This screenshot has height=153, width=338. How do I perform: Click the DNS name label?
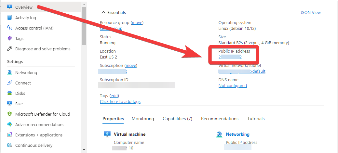(x=228, y=80)
